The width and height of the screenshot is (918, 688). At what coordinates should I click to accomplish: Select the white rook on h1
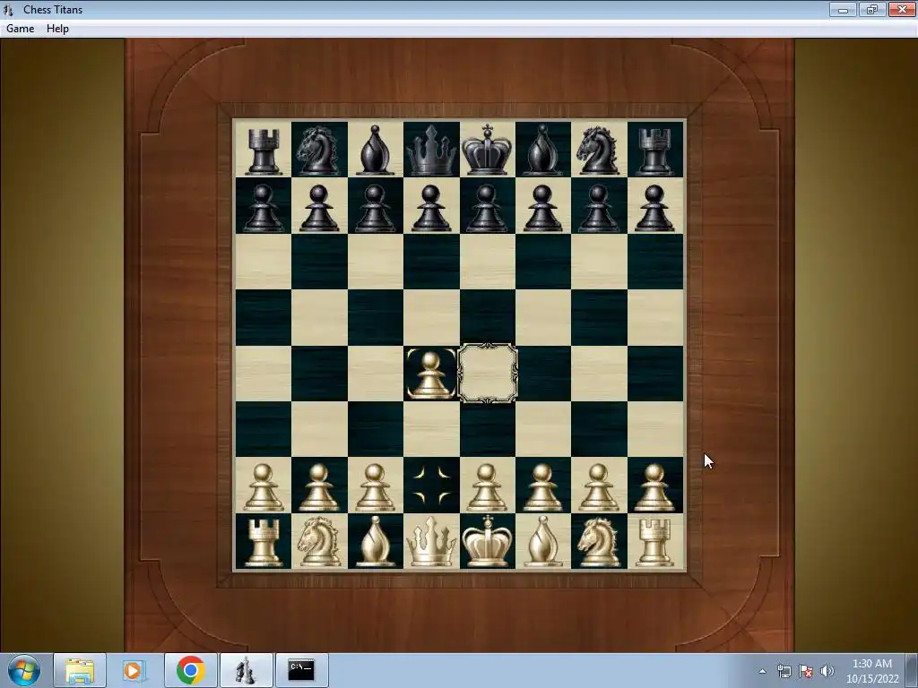pos(655,542)
